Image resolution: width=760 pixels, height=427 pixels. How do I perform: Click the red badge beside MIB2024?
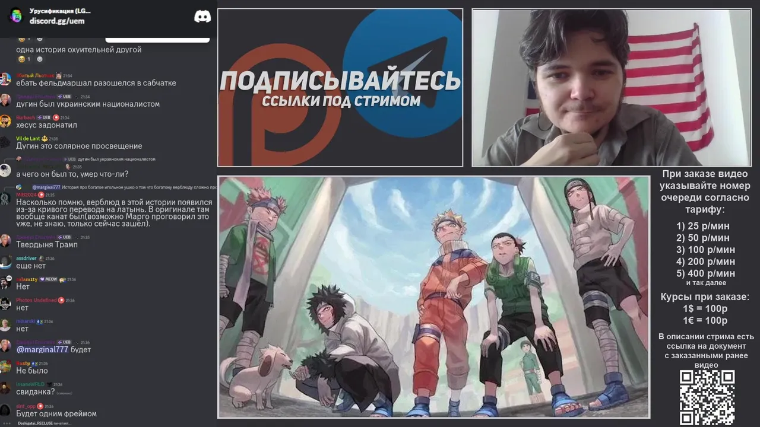click(41, 195)
